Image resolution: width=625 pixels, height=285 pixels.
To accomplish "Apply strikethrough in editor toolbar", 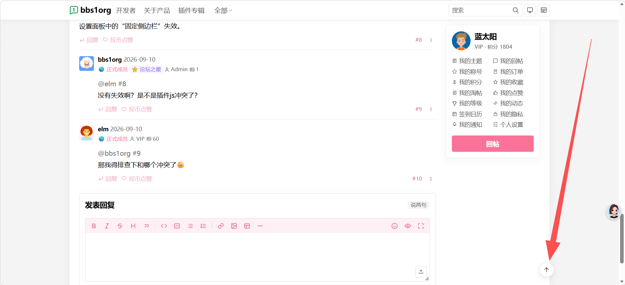I will (x=120, y=226).
